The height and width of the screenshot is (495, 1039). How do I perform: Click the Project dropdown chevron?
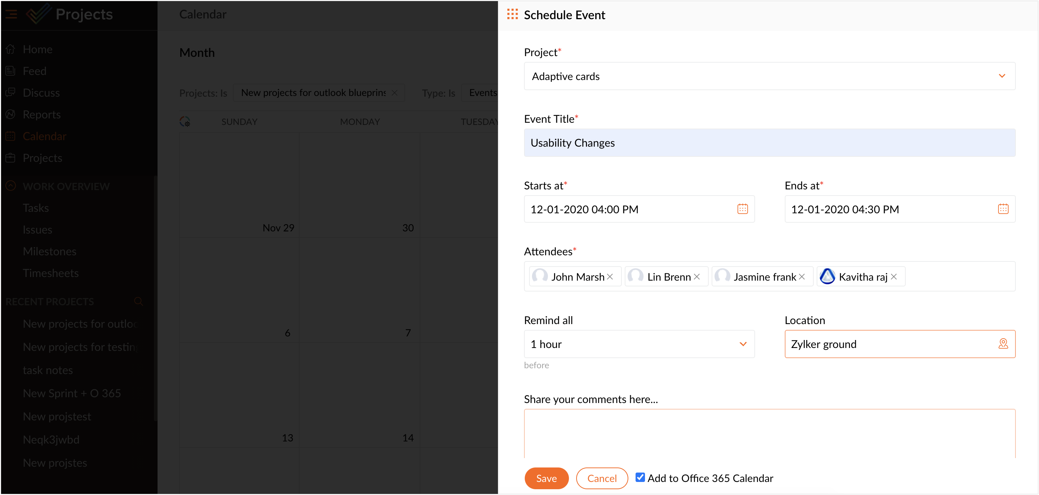pos(1002,76)
